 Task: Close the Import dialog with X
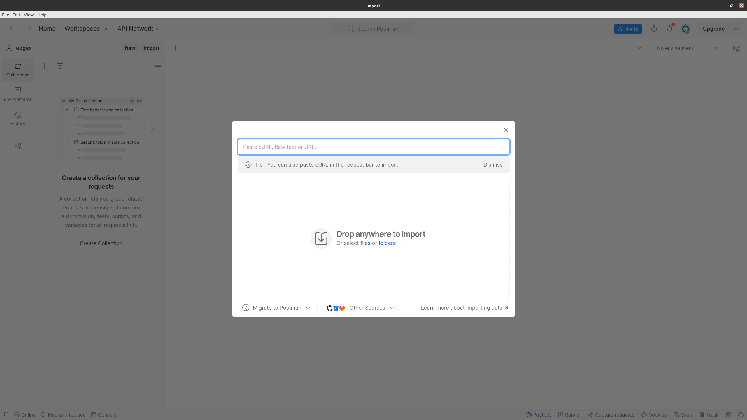(506, 130)
